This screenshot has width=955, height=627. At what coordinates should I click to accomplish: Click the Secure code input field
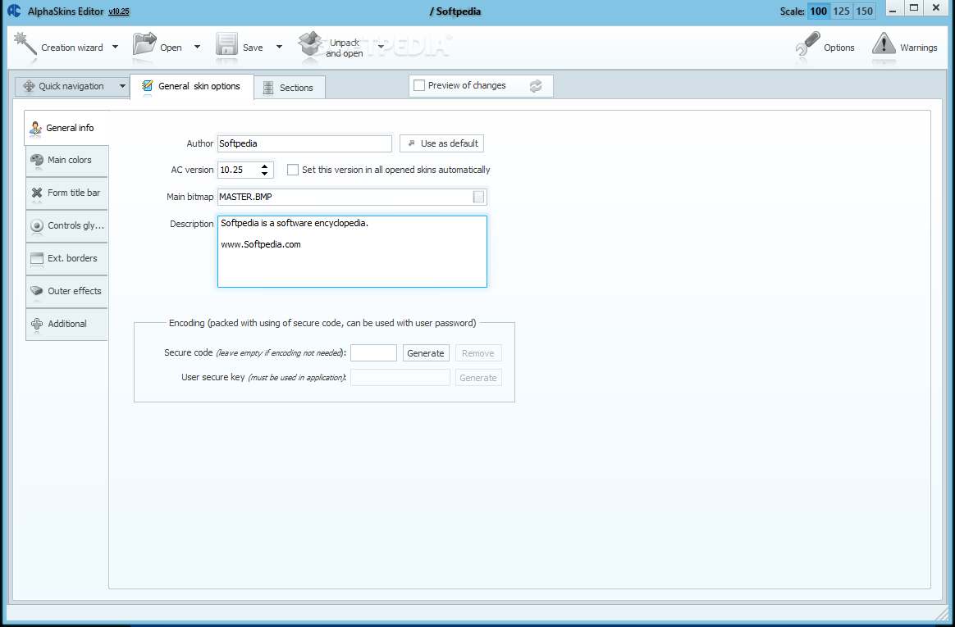[373, 352]
